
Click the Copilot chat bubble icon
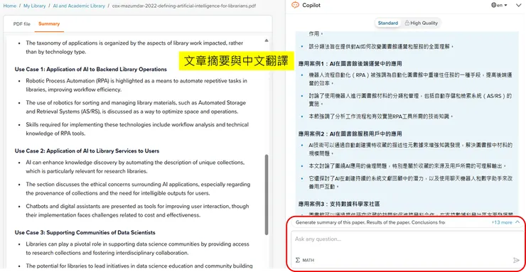[x=295, y=5]
